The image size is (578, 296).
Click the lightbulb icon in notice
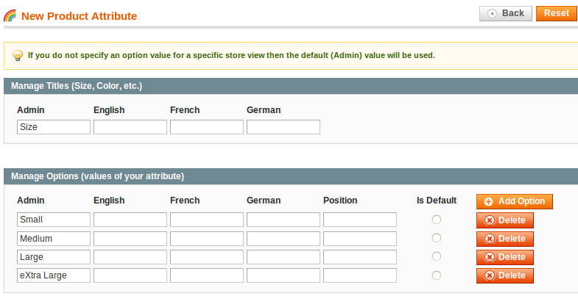tap(18, 56)
